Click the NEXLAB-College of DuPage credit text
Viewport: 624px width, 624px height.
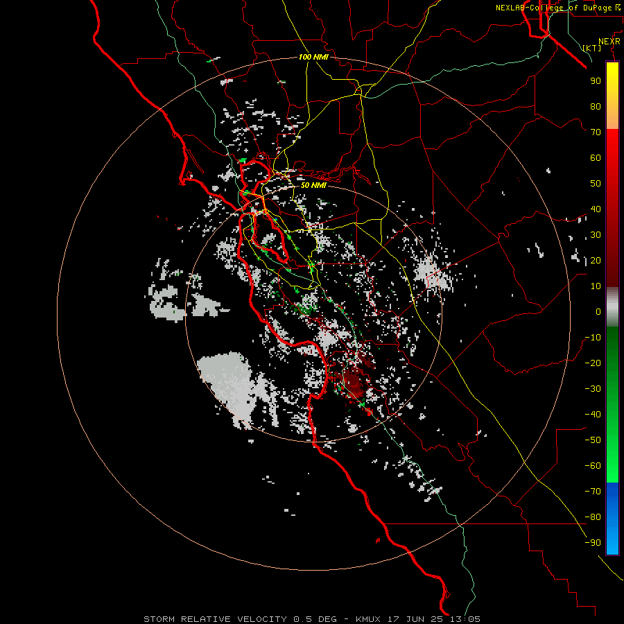pos(553,8)
